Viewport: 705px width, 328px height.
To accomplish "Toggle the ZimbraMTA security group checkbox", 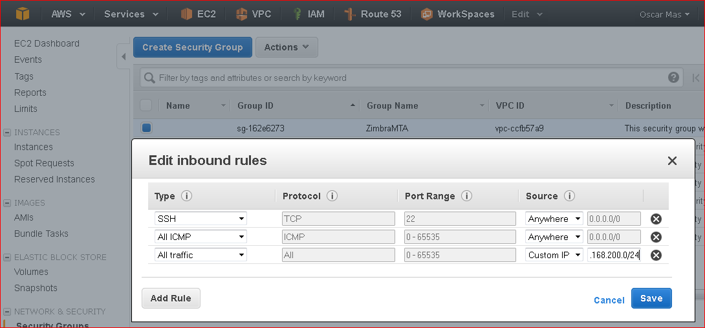I will (147, 128).
